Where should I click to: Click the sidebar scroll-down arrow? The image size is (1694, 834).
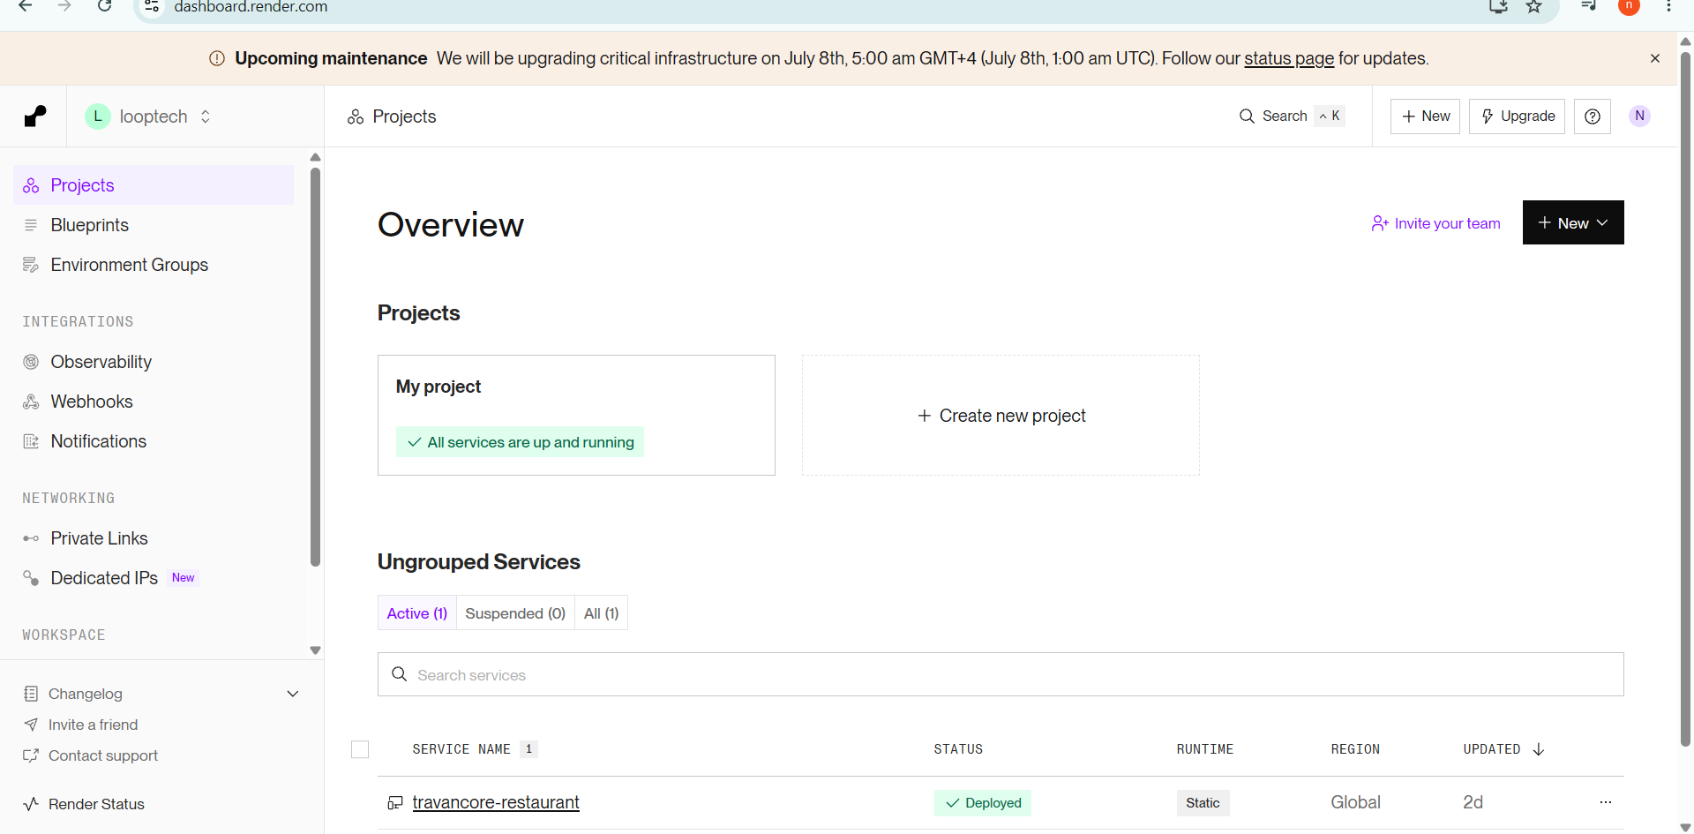(x=315, y=650)
